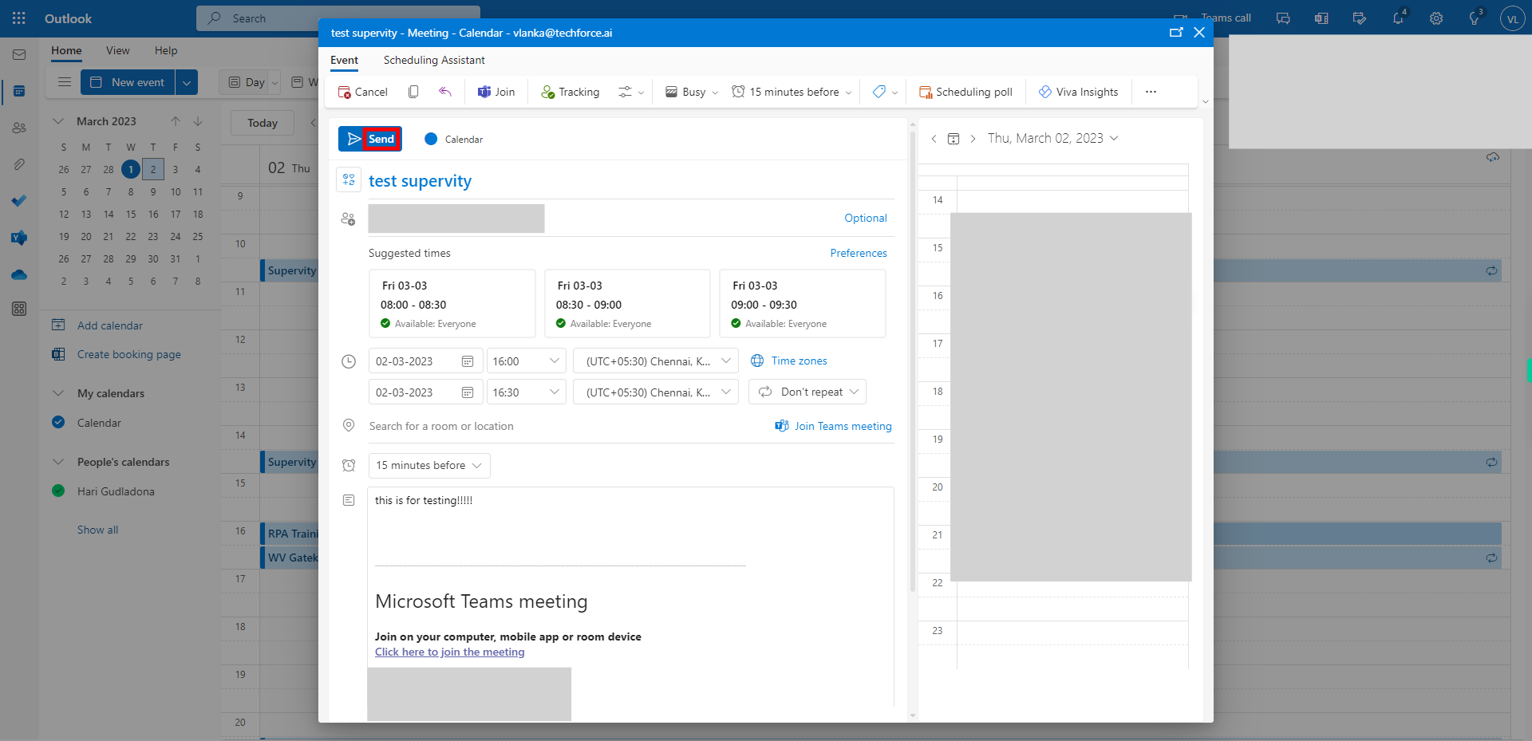The height and width of the screenshot is (741, 1532).
Task: Open more options ellipsis in meeting toolbar
Action: click(1151, 92)
